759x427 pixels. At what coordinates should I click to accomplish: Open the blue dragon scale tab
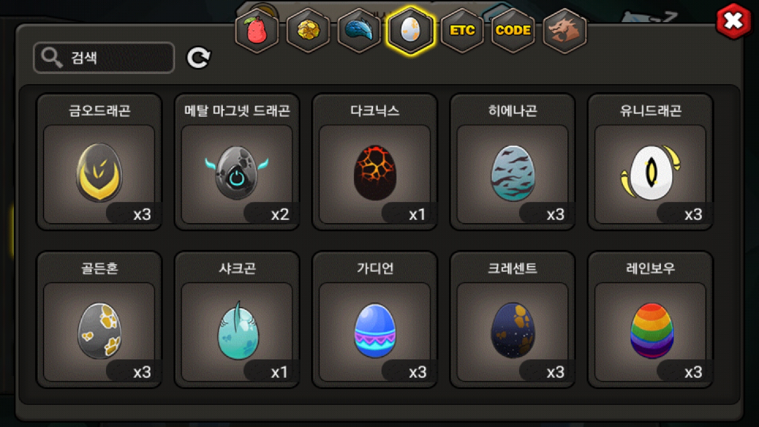click(359, 30)
